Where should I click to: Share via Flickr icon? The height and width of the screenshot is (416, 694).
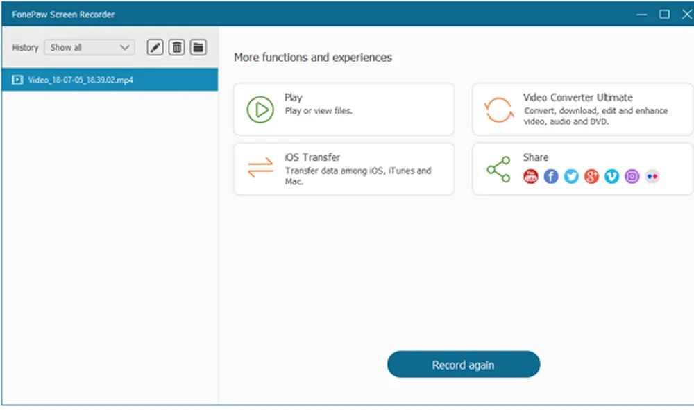click(652, 176)
